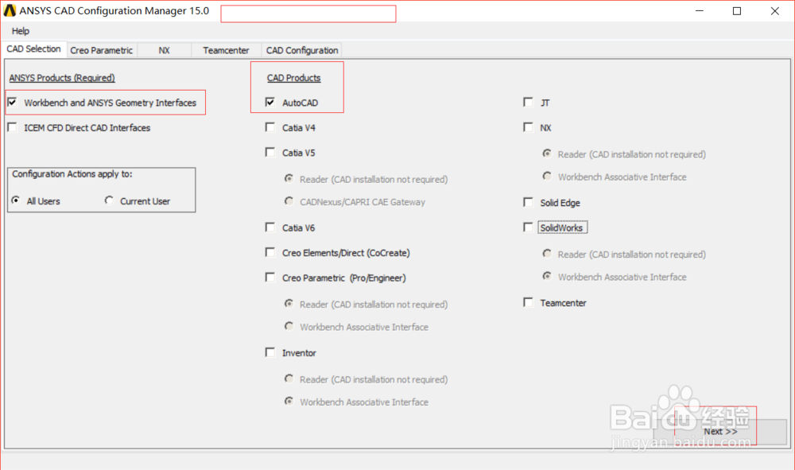Click the Next >> button
Viewport: 795px width, 470px height.
pyautogui.click(x=720, y=432)
